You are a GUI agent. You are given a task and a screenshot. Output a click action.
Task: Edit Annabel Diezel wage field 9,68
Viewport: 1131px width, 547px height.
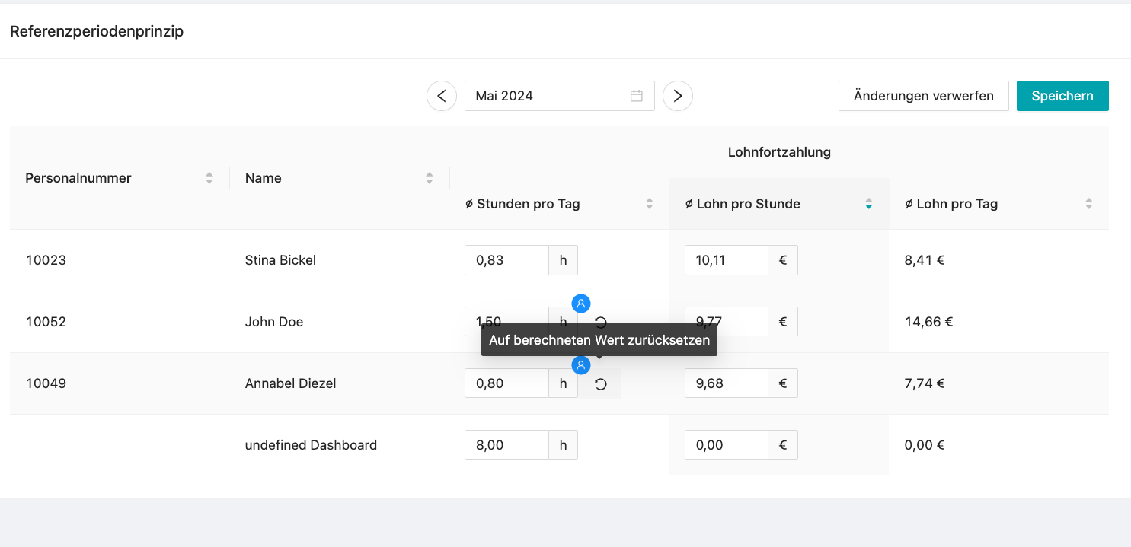click(726, 383)
